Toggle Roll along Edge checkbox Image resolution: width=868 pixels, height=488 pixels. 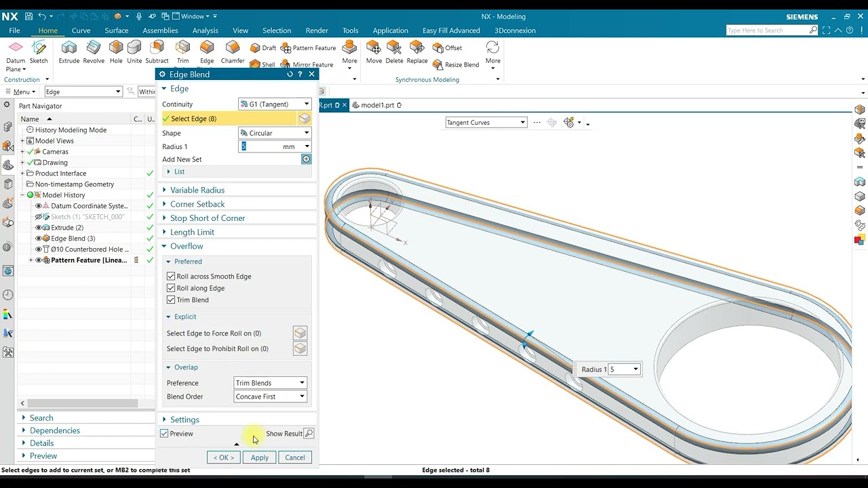pos(171,288)
